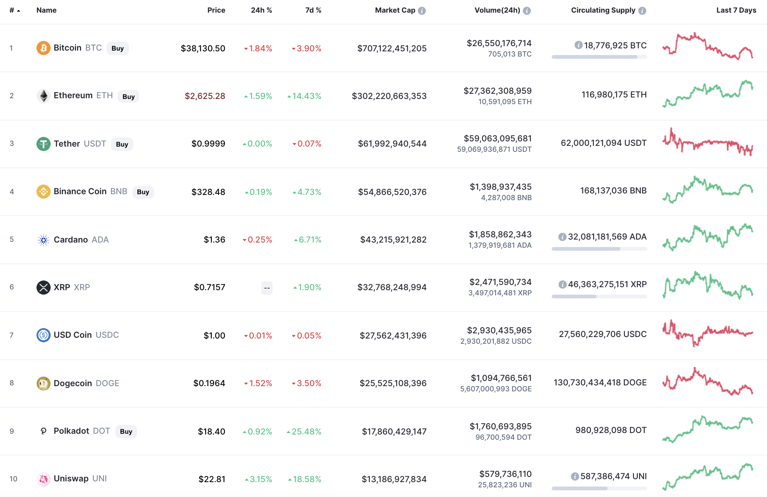Sort by the Price column header
This screenshot has height=497, width=767.
(216, 10)
